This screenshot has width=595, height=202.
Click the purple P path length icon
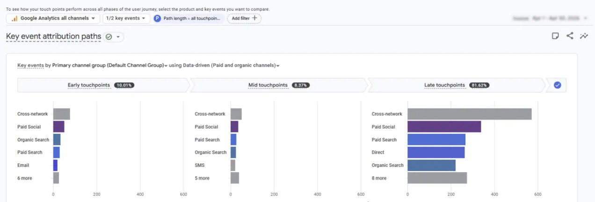158,18
